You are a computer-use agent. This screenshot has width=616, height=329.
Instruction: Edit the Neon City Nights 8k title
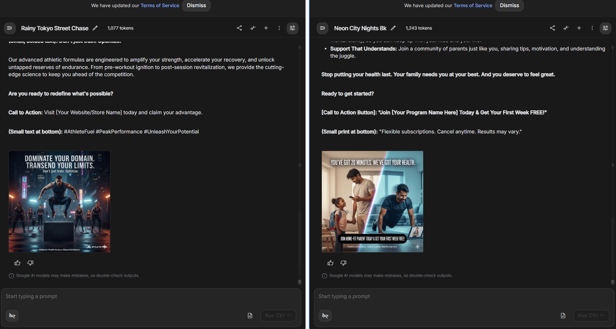(x=393, y=28)
